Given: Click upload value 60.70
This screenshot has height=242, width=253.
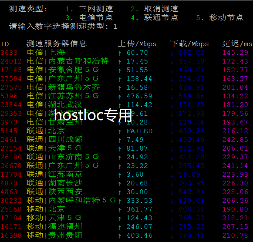Looking at the screenshot, I should 137,53.
